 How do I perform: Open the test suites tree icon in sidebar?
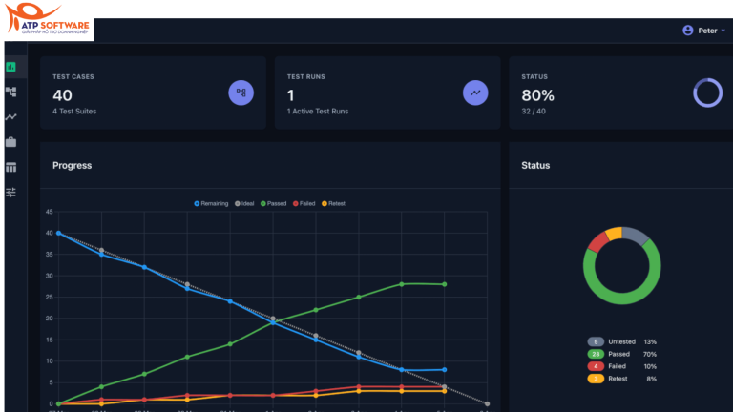tap(10, 92)
